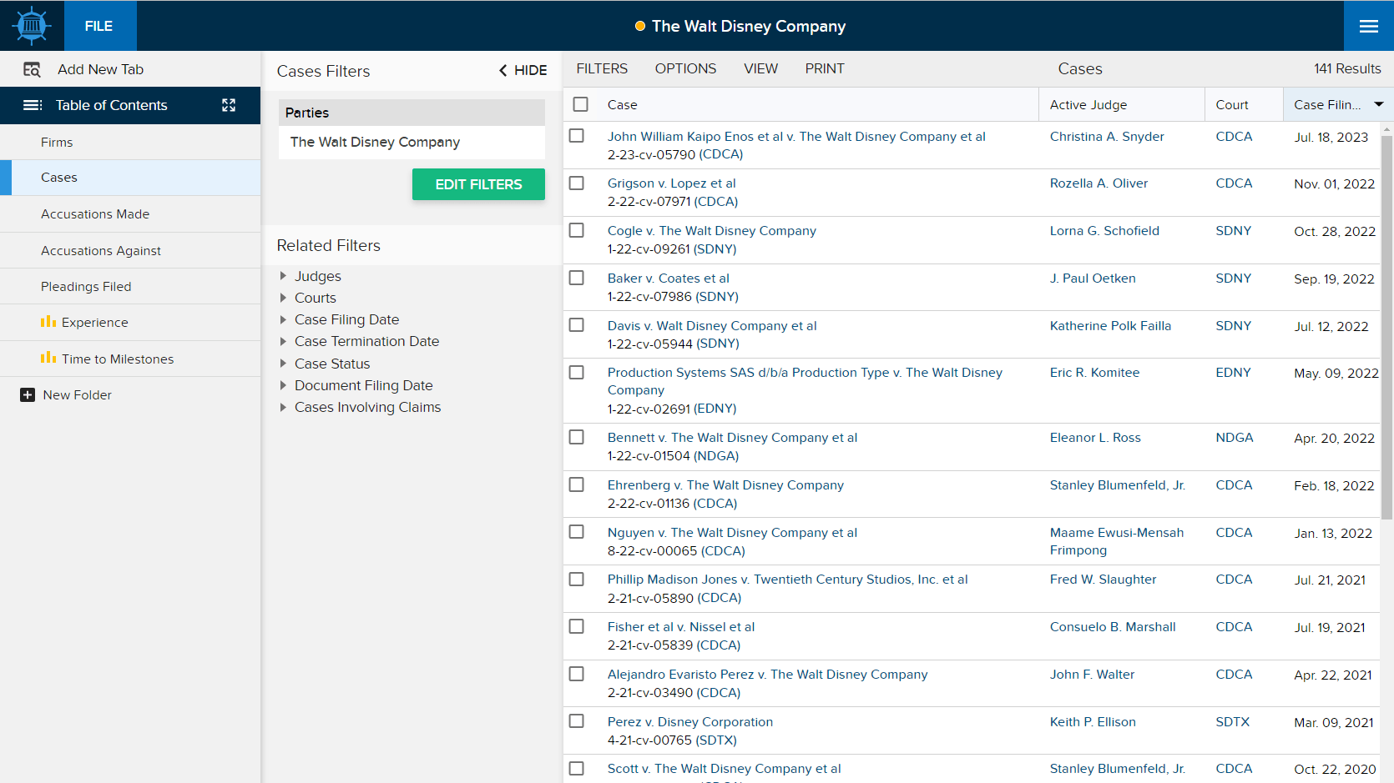Check the Baker v. Coates case
This screenshot has width=1394, height=783.
click(x=577, y=278)
